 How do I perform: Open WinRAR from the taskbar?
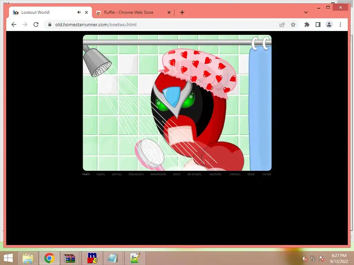(69, 258)
